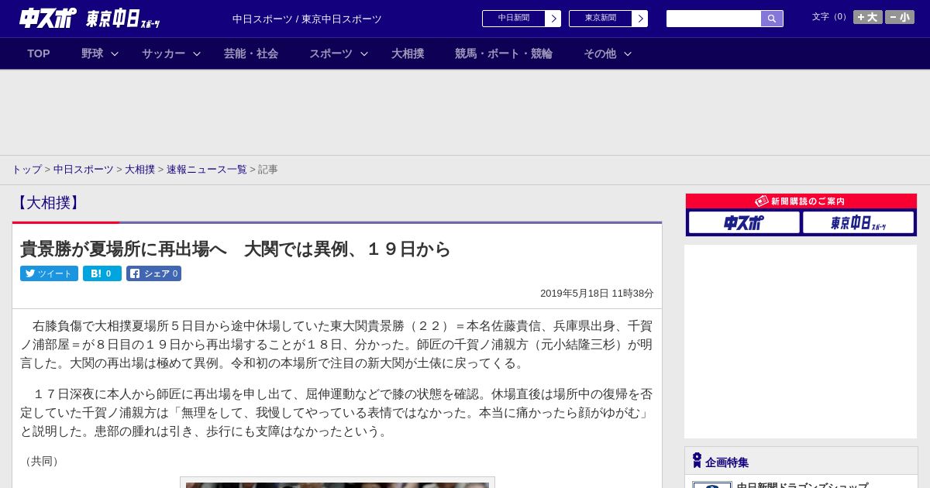Viewport: 930px width, 488px height.
Task: Expand the 野球 dropdown chevron
Action: [x=115, y=53]
